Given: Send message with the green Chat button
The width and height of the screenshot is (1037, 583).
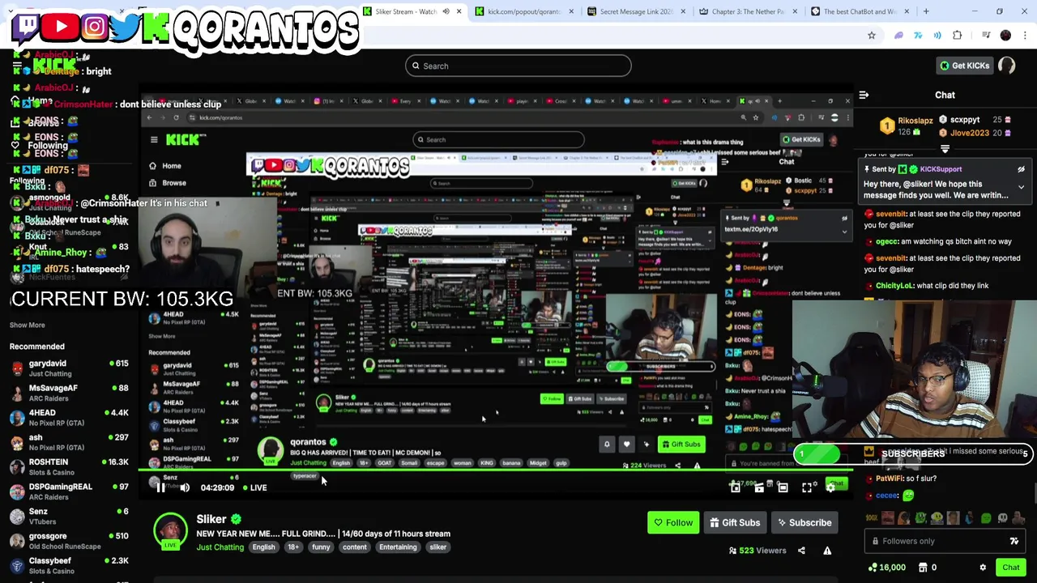Looking at the screenshot, I should click(x=1010, y=568).
